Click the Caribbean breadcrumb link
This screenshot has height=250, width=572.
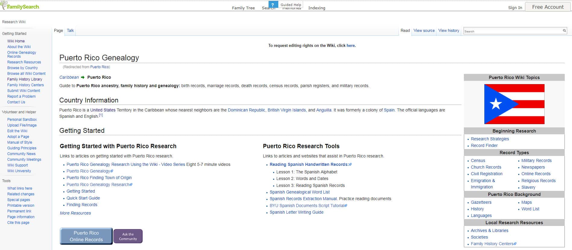[x=69, y=77]
